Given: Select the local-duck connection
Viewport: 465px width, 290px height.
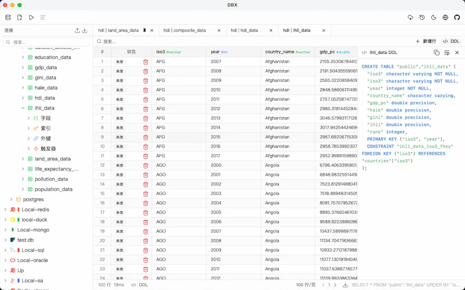Looking at the screenshot, I should [34, 220].
